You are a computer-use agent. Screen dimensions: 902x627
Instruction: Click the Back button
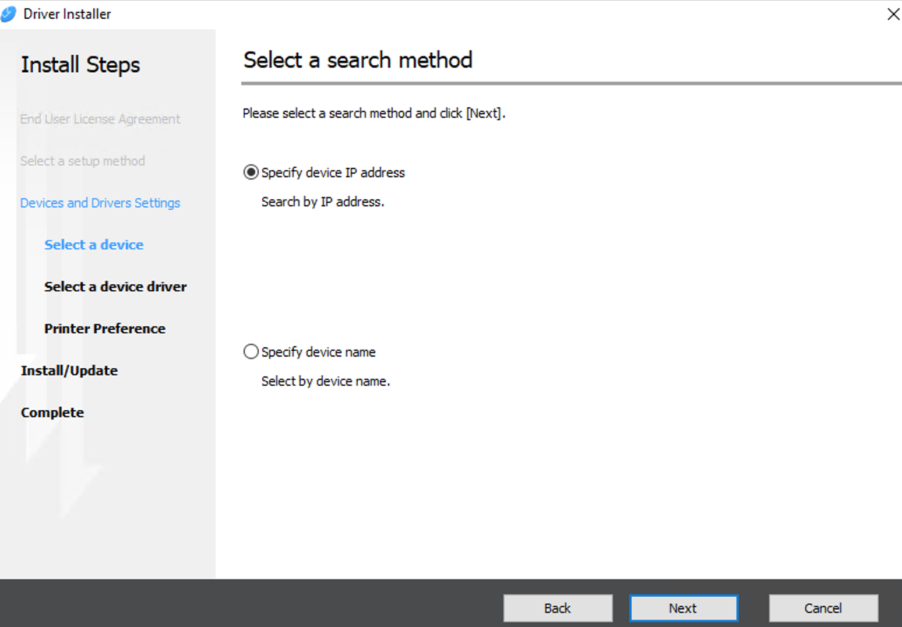click(558, 608)
